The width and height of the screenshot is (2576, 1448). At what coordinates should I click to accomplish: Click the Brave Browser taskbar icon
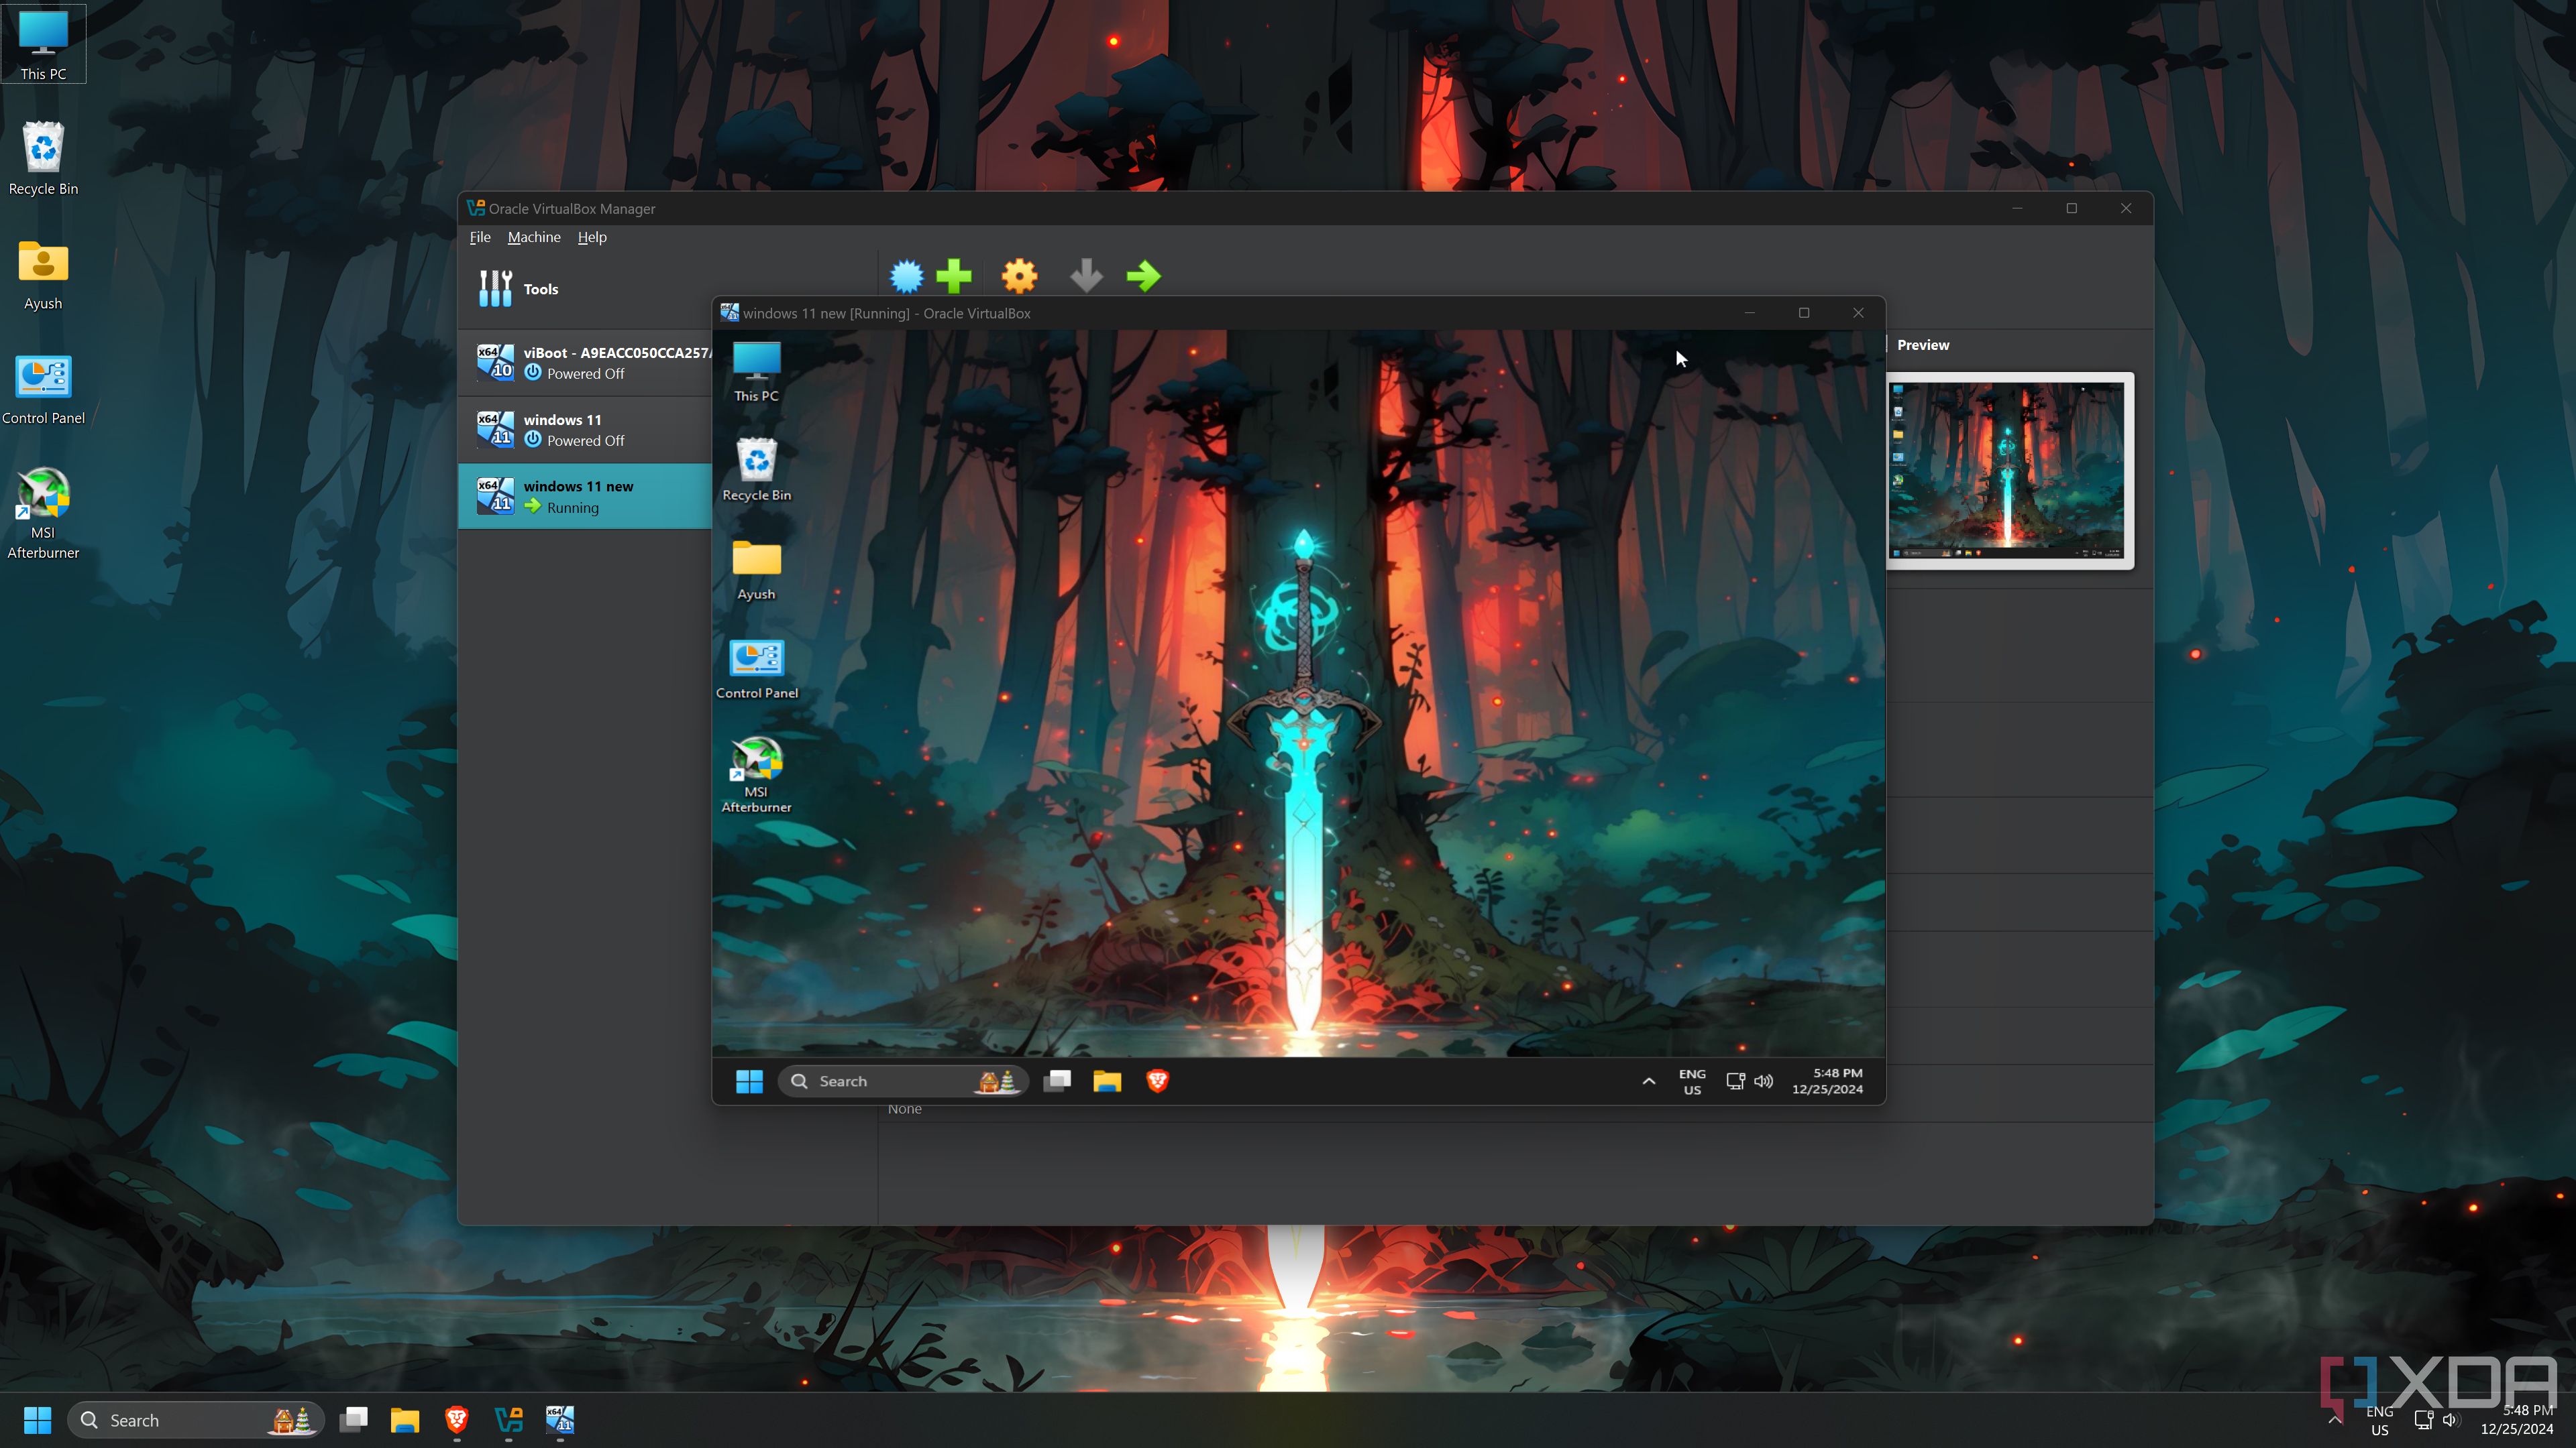click(x=456, y=1420)
